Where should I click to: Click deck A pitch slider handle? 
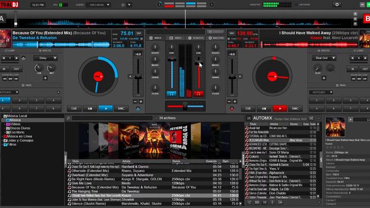pyautogui.click(x=138, y=77)
